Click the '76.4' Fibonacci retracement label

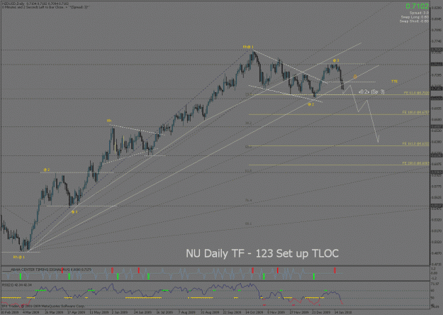(x=248, y=201)
